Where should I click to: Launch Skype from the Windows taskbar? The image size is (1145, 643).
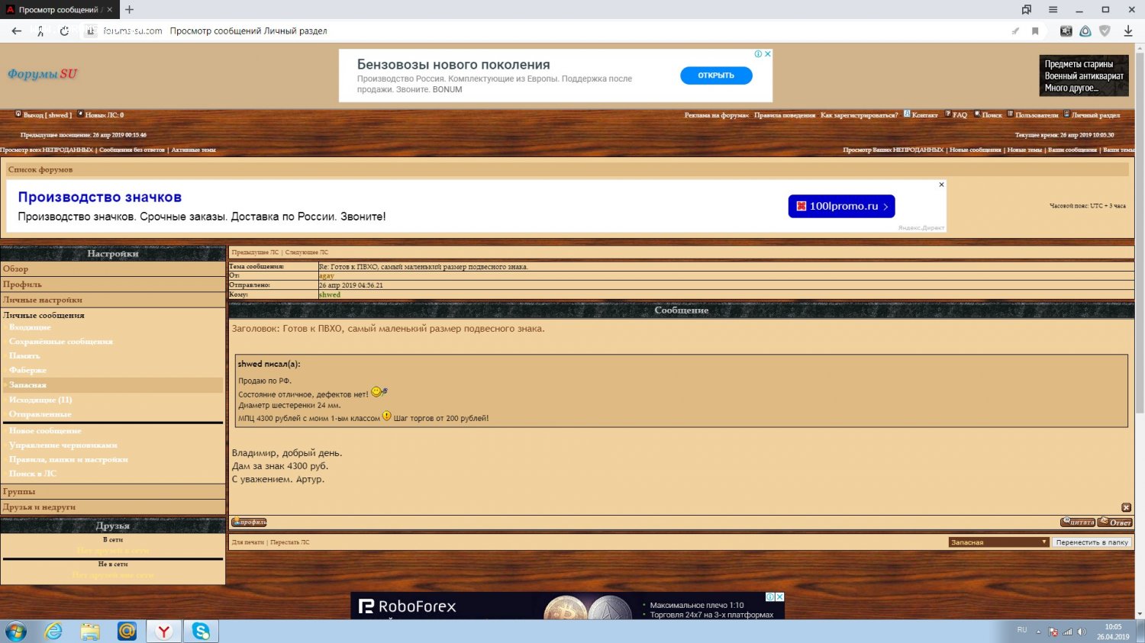(201, 631)
